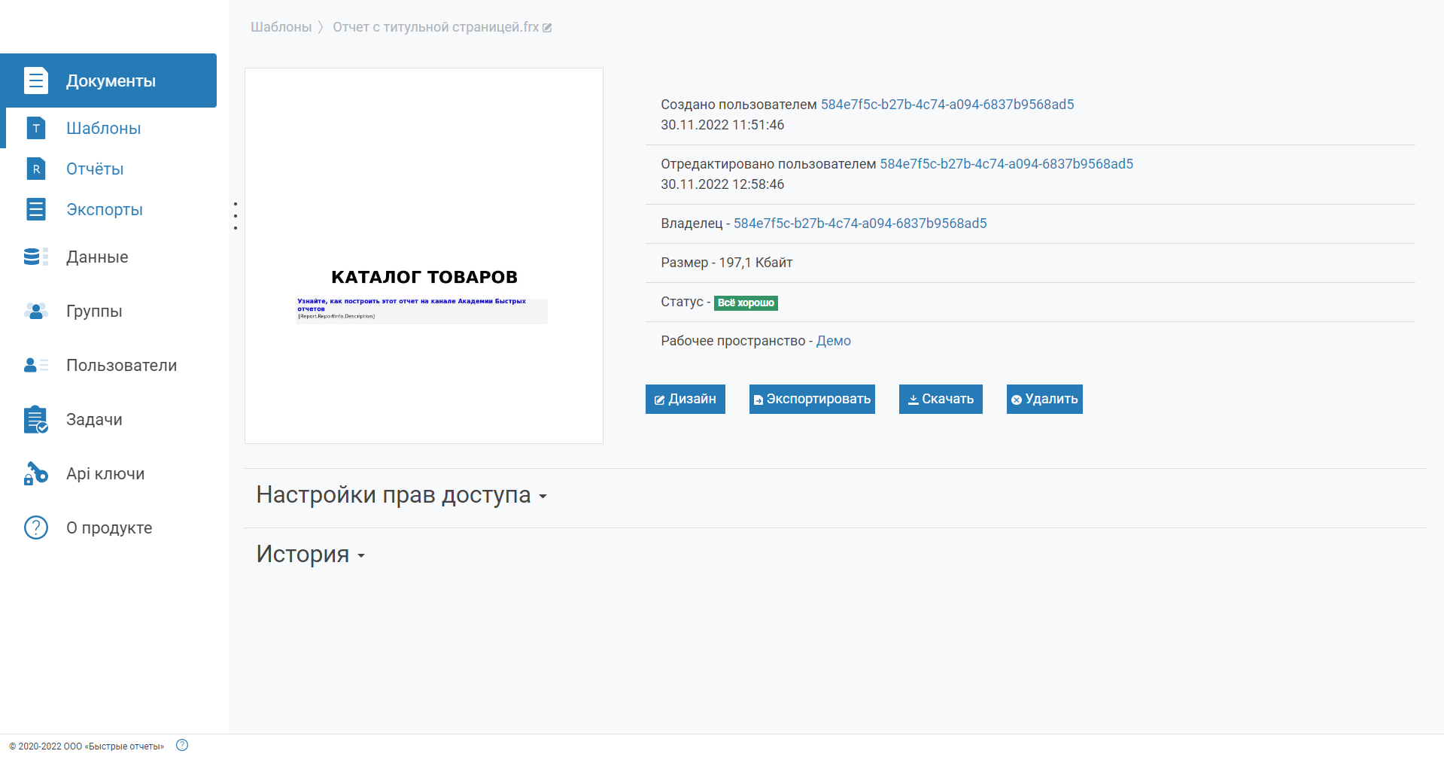The width and height of the screenshot is (1444, 757).
Task: Click the Documents page icon in sidebar
Action: tap(35, 81)
